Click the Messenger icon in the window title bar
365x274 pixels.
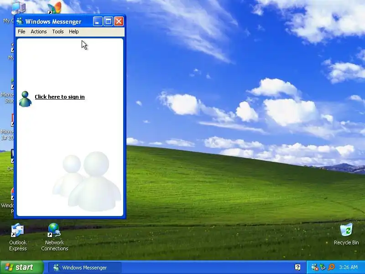pos(20,21)
